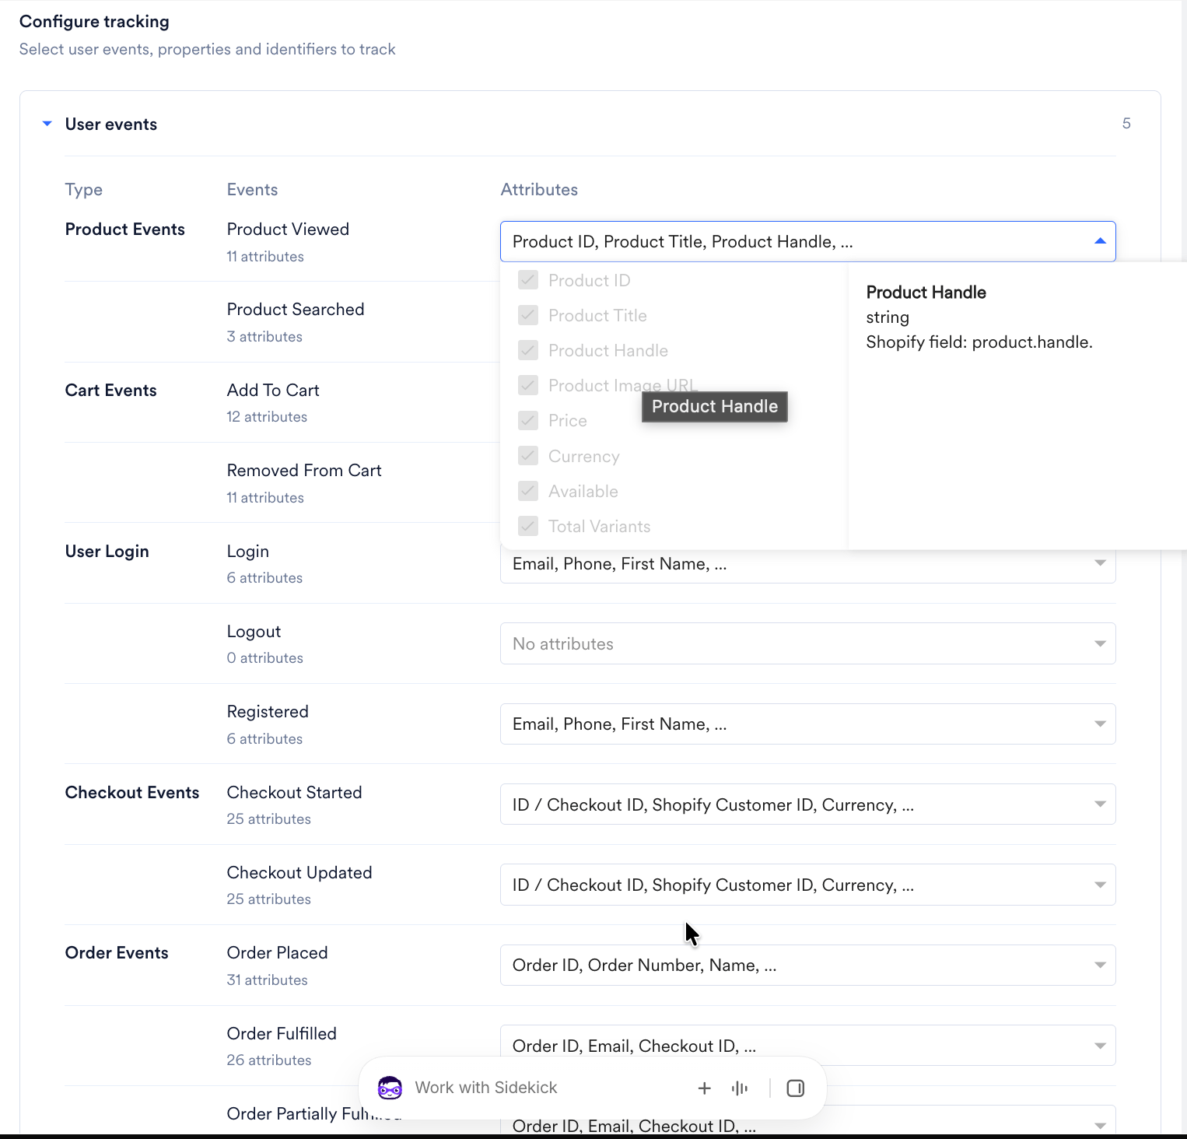The width and height of the screenshot is (1187, 1139).
Task: Click the User Login type label
Action: [107, 552]
